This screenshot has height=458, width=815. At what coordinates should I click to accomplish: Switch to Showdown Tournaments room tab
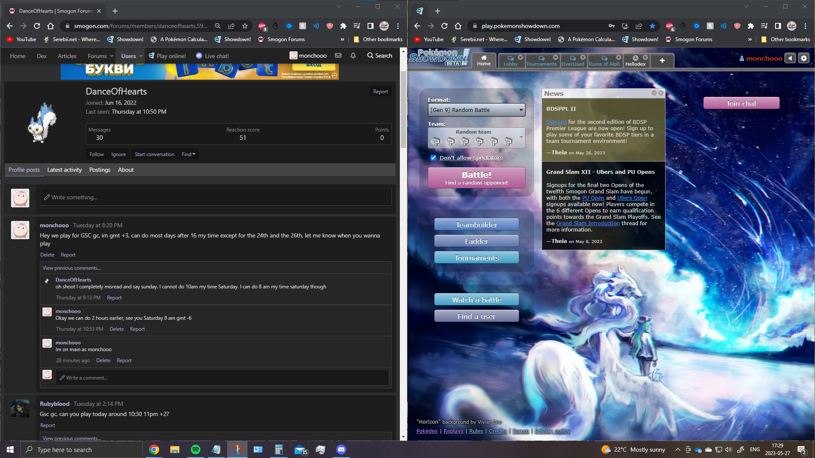coord(541,61)
